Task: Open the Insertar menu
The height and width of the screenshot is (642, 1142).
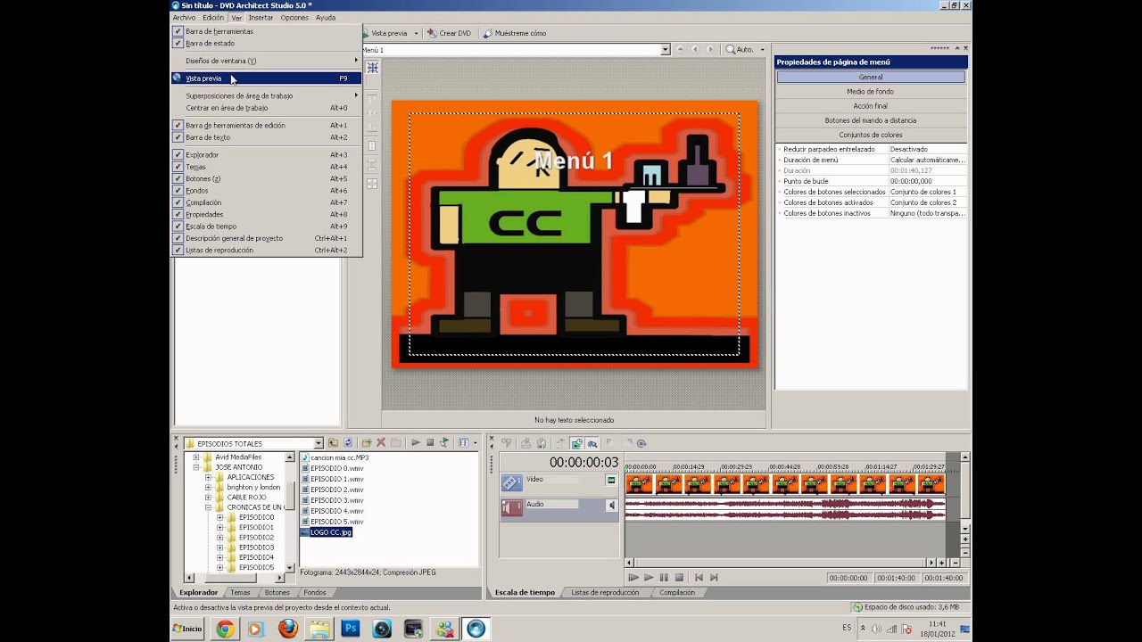Action: click(x=261, y=17)
